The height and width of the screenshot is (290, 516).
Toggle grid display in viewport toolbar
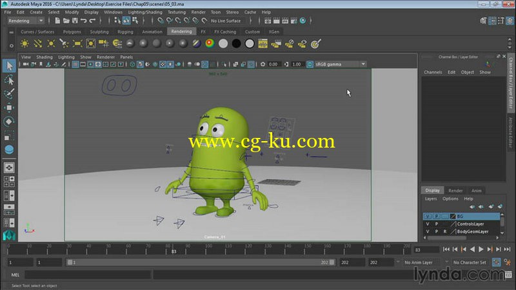coord(75,64)
